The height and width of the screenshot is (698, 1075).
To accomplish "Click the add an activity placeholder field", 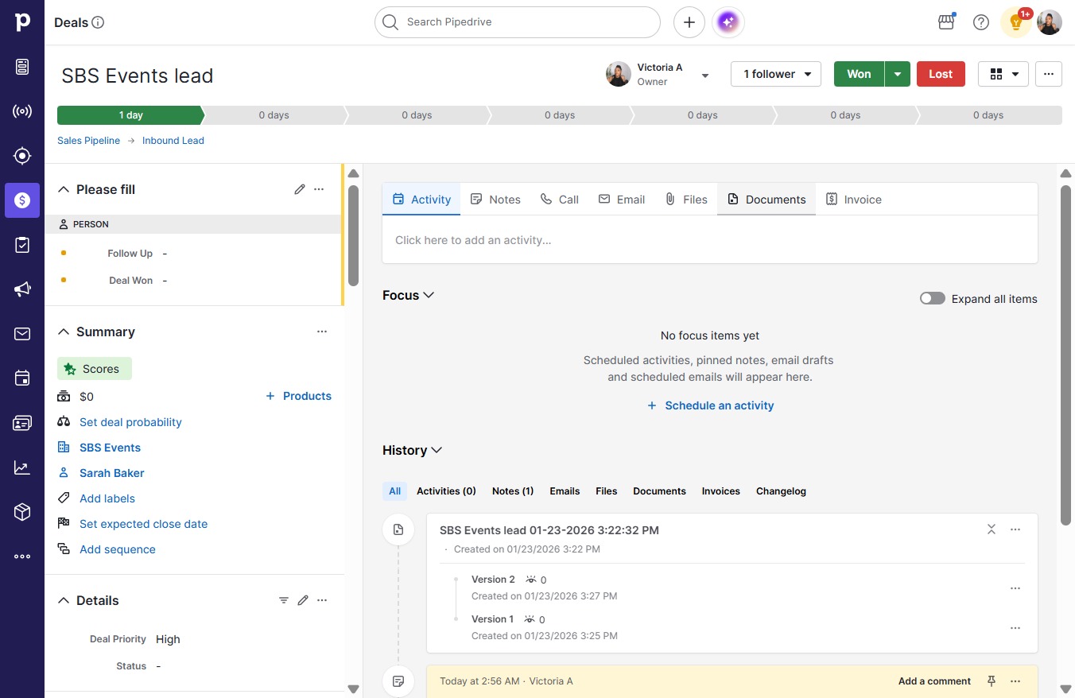I will [x=710, y=240].
